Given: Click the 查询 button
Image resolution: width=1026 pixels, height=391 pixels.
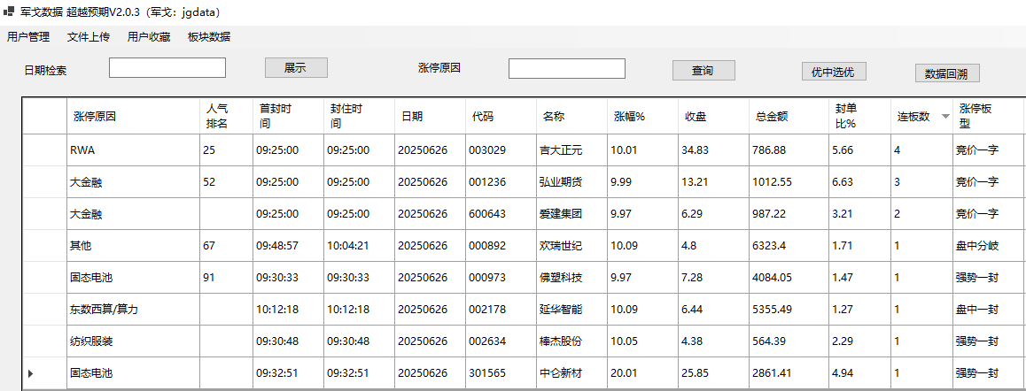Looking at the screenshot, I should tap(703, 71).
